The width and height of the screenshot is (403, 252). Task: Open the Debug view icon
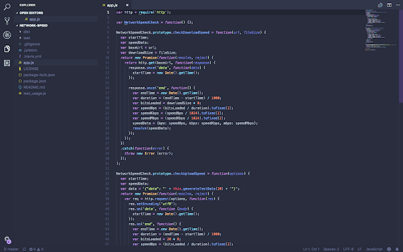click(x=7, y=35)
